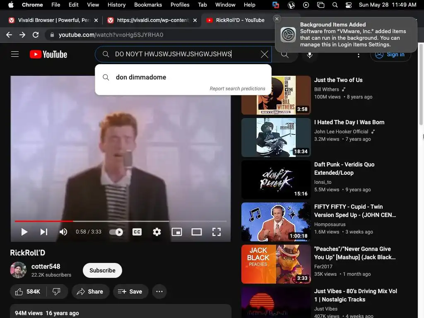The width and height of the screenshot is (424, 318).
Task: Mute the video volume speaker icon
Action: point(63,232)
